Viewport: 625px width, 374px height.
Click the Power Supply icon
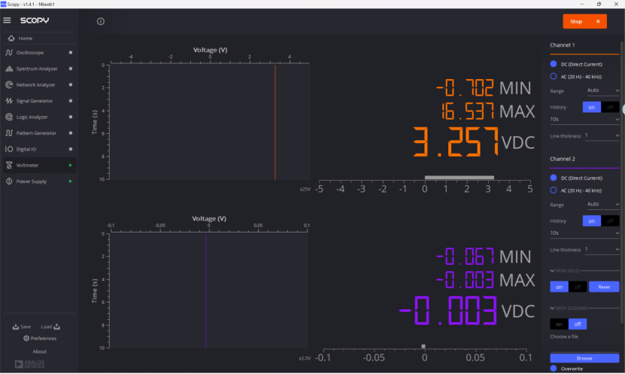click(x=9, y=181)
